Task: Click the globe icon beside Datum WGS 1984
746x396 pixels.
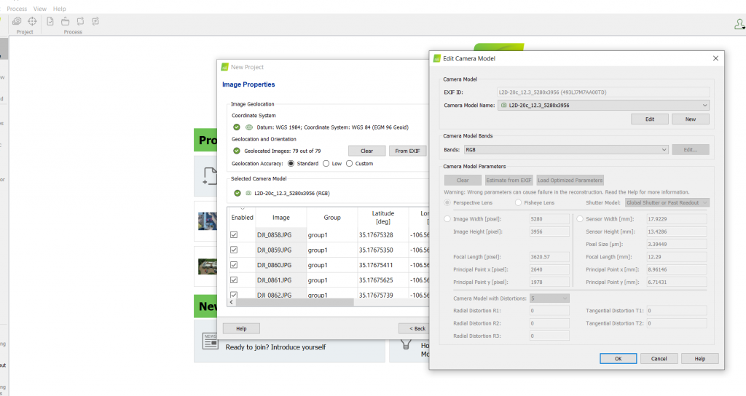Action: [x=248, y=127]
